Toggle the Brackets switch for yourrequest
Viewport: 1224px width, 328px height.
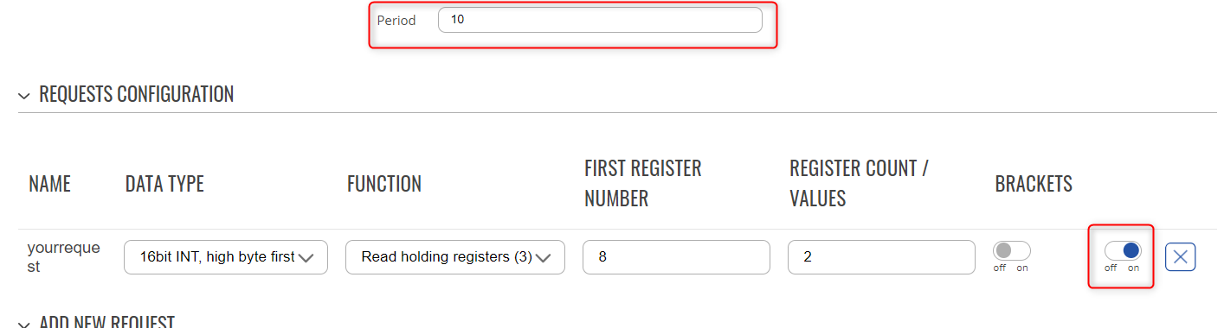pos(1011,251)
